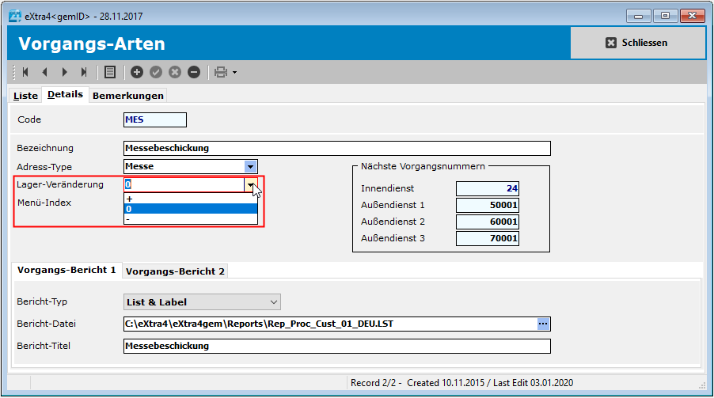The image size is (714, 398).
Task: Choose the '-' option in Lager-Veränderung list
Action: coord(190,219)
